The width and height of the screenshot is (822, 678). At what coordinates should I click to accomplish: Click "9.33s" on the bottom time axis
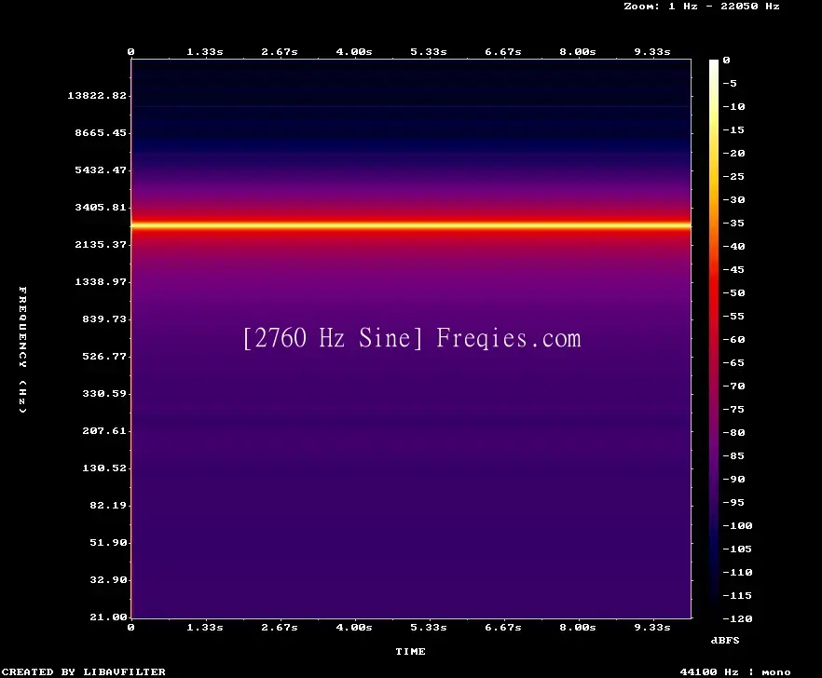[652, 627]
